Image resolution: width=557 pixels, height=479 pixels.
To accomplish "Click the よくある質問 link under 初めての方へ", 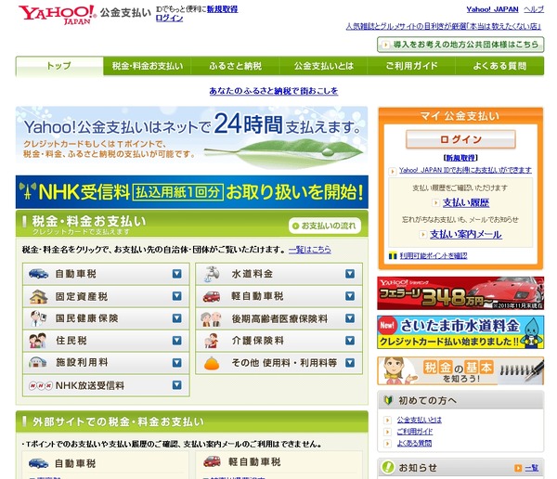I will [414, 444].
